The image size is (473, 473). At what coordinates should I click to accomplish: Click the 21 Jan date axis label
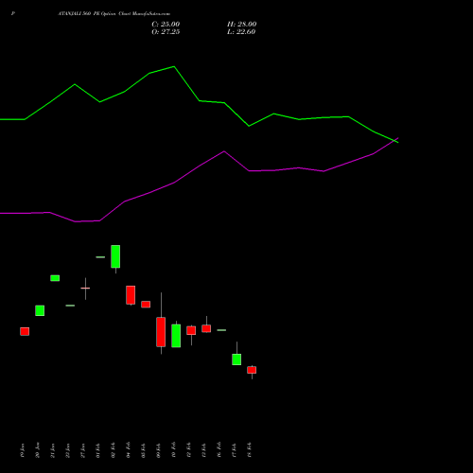[53, 450]
